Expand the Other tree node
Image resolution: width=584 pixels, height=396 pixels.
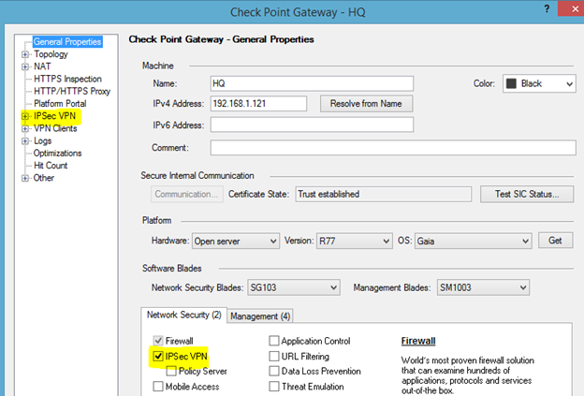[x=25, y=178]
